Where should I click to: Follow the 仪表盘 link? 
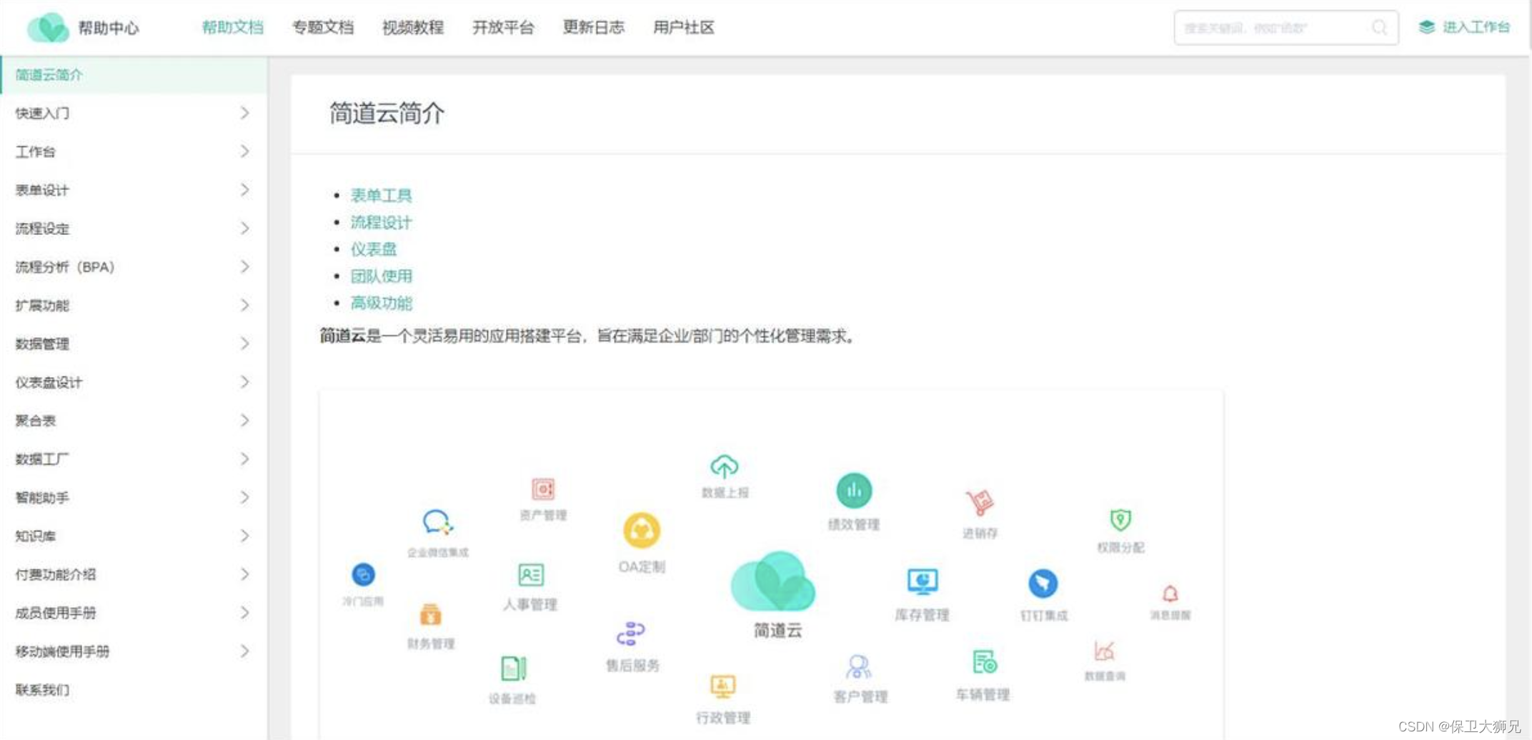[373, 249]
